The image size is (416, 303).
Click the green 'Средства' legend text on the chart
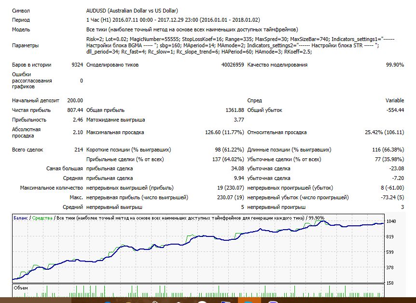pyautogui.click(x=42, y=218)
